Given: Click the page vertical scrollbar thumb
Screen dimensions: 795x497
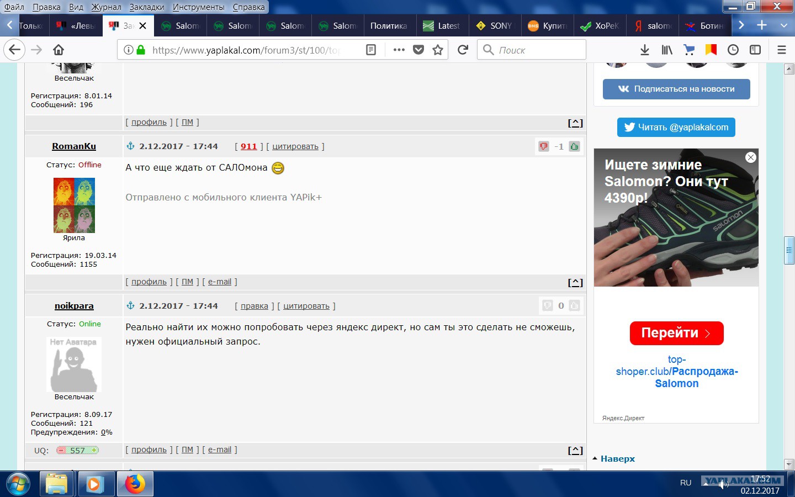Looking at the screenshot, I should pos(789,250).
